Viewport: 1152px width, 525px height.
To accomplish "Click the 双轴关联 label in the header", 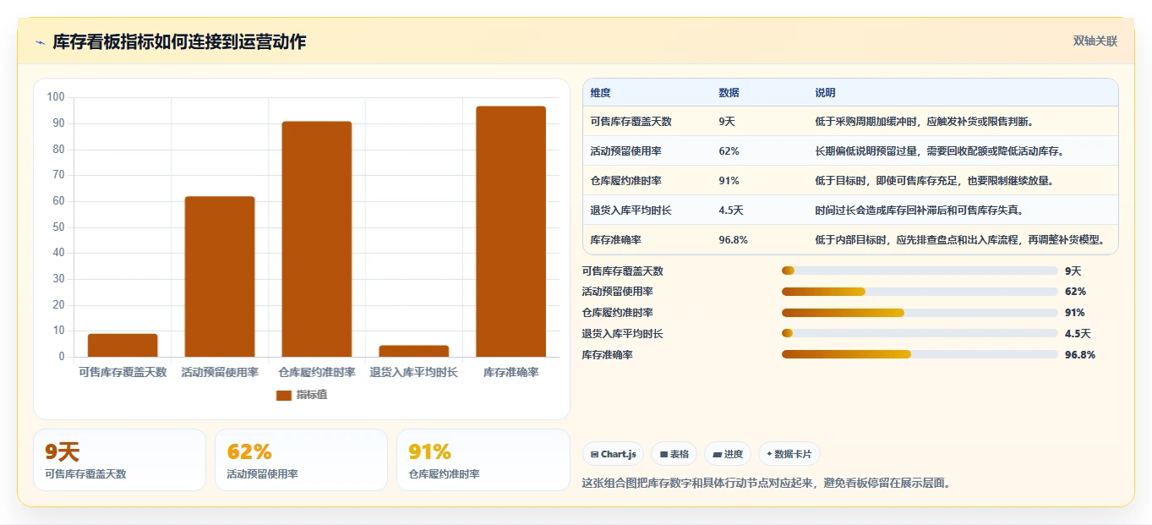I will click(1095, 41).
